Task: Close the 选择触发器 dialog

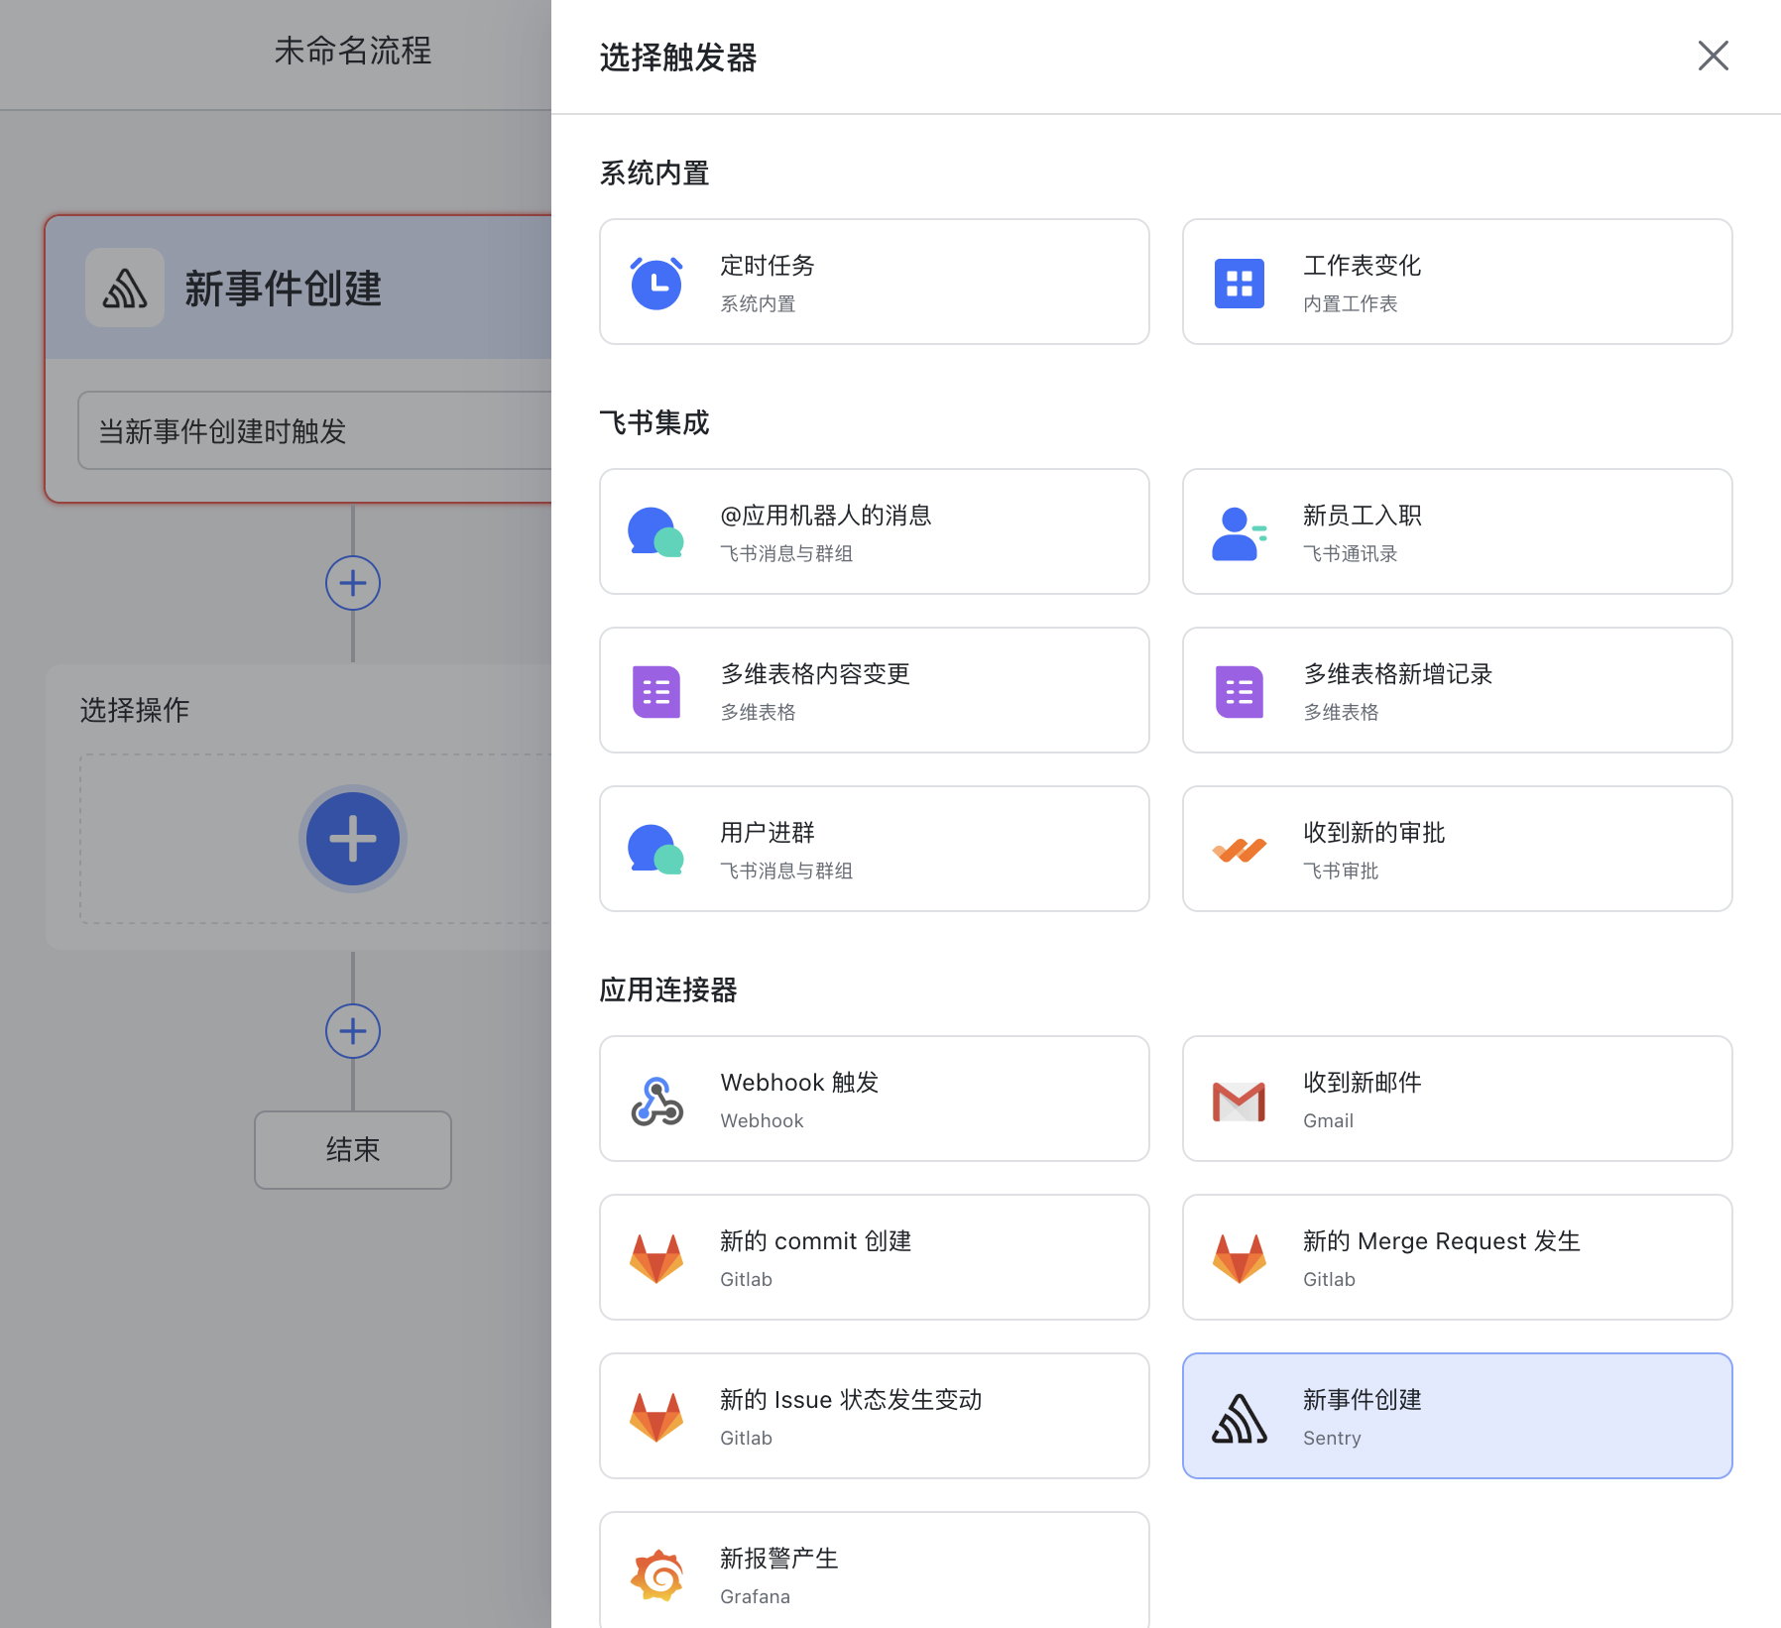Action: tap(1713, 57)
